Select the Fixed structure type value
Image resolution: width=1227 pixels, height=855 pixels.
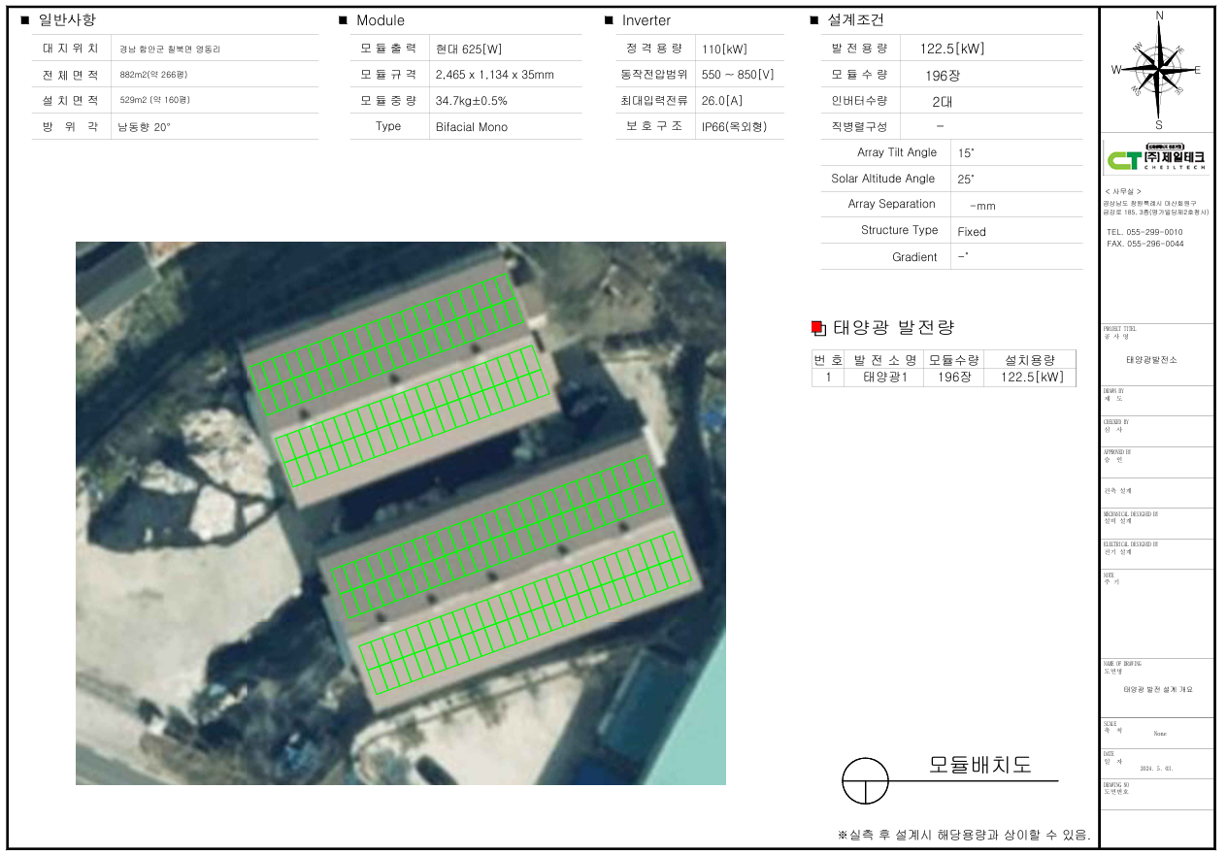(x=971, y=231)
